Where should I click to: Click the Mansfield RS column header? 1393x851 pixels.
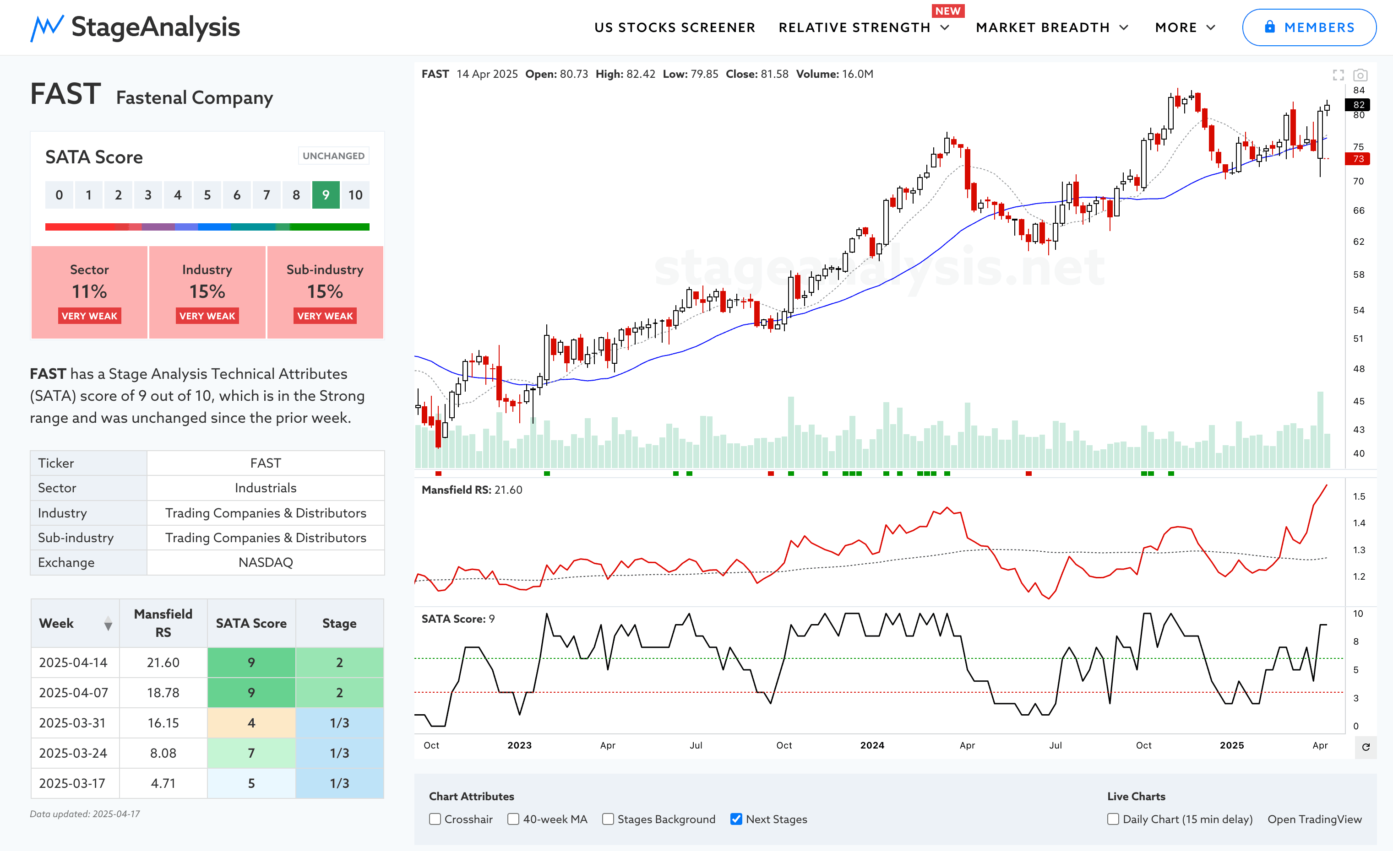click(x=163, y=624)
